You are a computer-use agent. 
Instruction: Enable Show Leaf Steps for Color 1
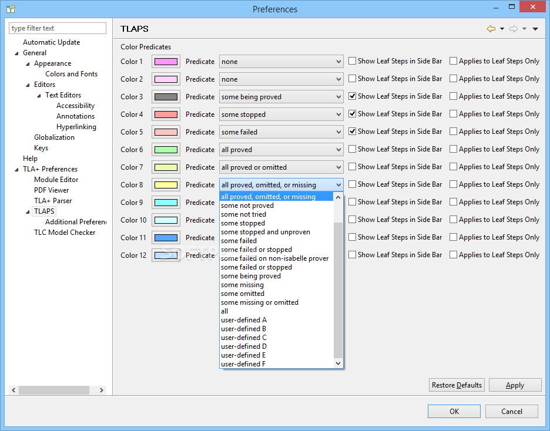352,61
